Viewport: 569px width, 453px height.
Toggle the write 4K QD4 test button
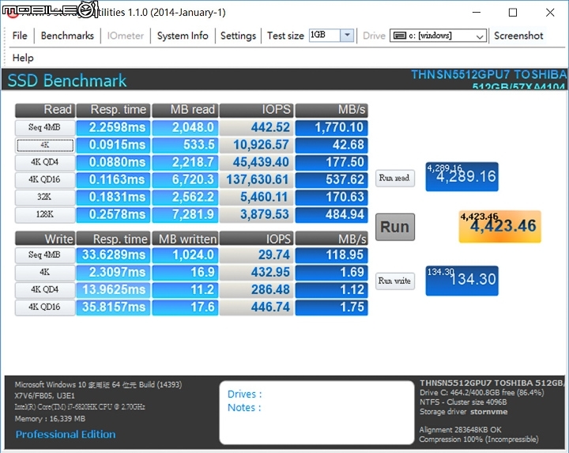45,289
